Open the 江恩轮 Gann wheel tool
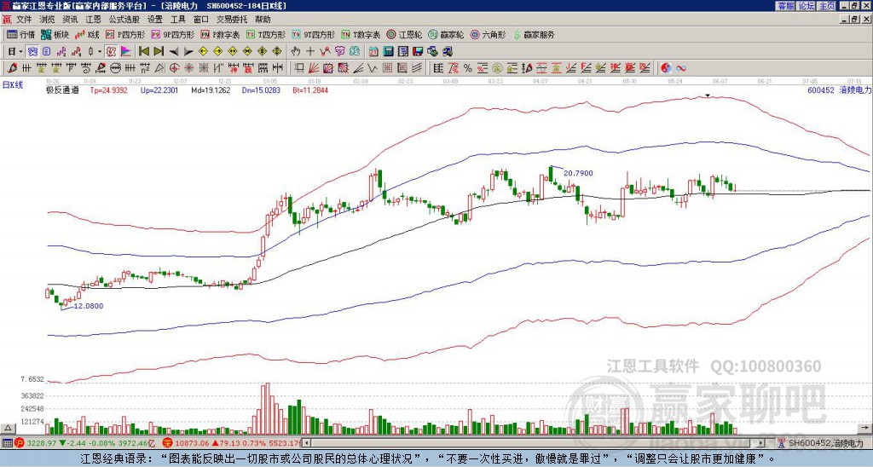 pyautogui.click(x=404, y=34)
